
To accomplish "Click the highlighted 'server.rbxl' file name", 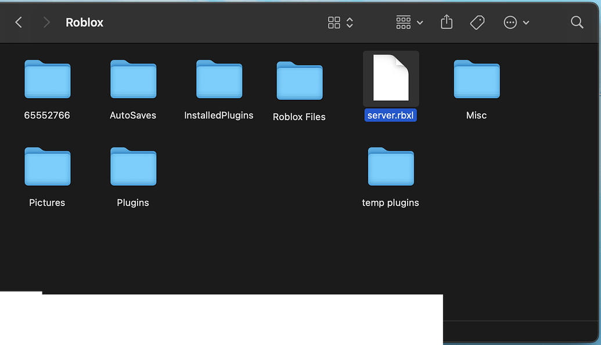I will (391, 116).
